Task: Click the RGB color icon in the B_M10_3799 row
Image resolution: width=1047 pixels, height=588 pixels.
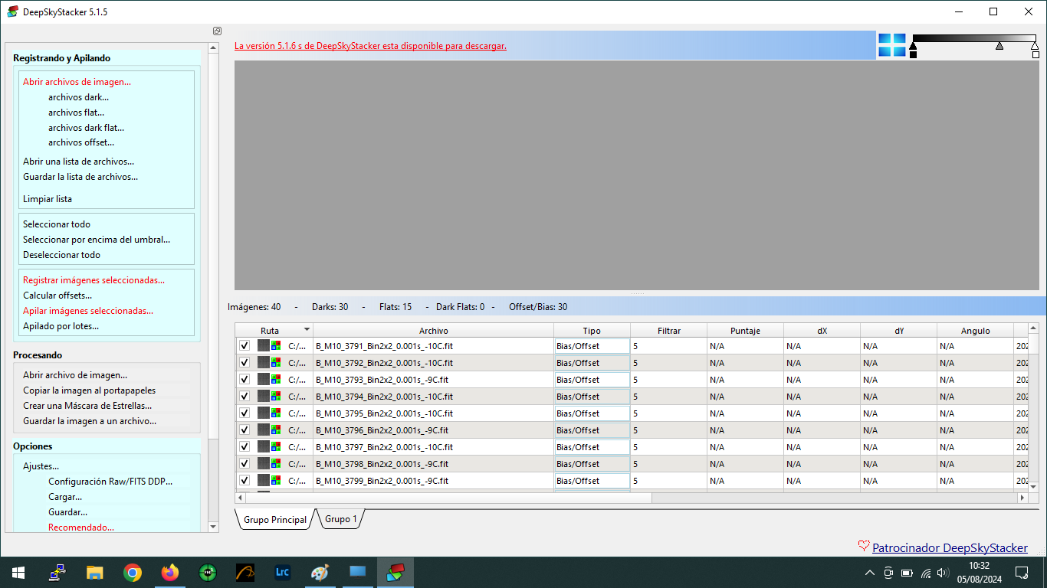Action: [x=275, y=480]
